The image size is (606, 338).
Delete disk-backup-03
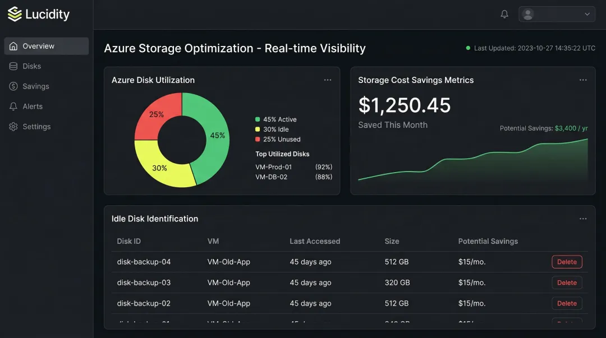[567, 283]
